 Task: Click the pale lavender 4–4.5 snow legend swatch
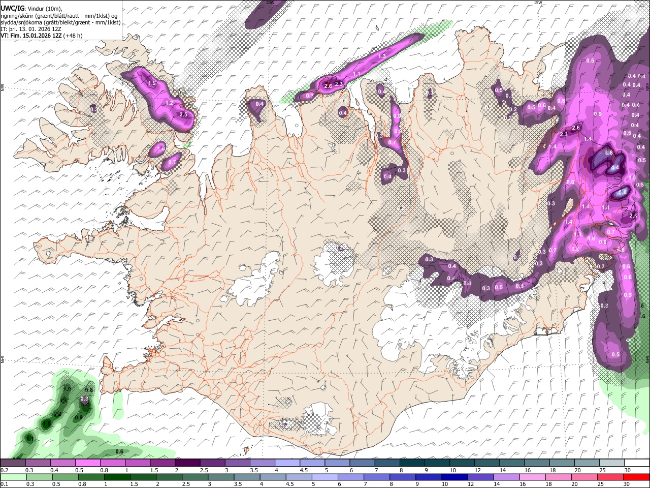[x=287, y=463]
